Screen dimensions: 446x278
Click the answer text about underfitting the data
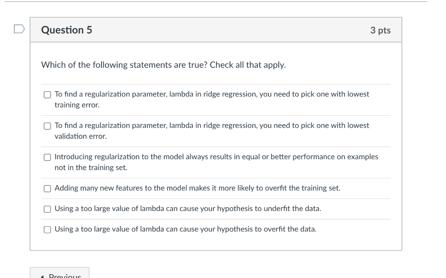point(188,208)
